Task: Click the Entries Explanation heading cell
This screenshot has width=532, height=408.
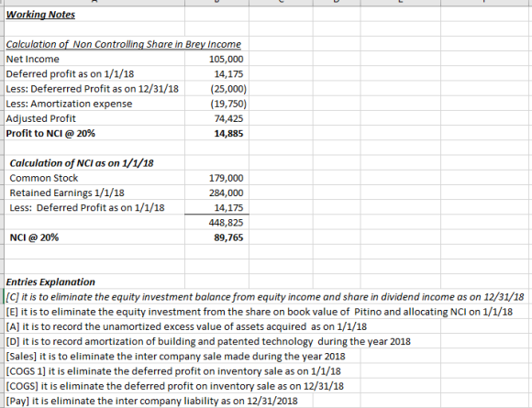Action: coord(50,281)
